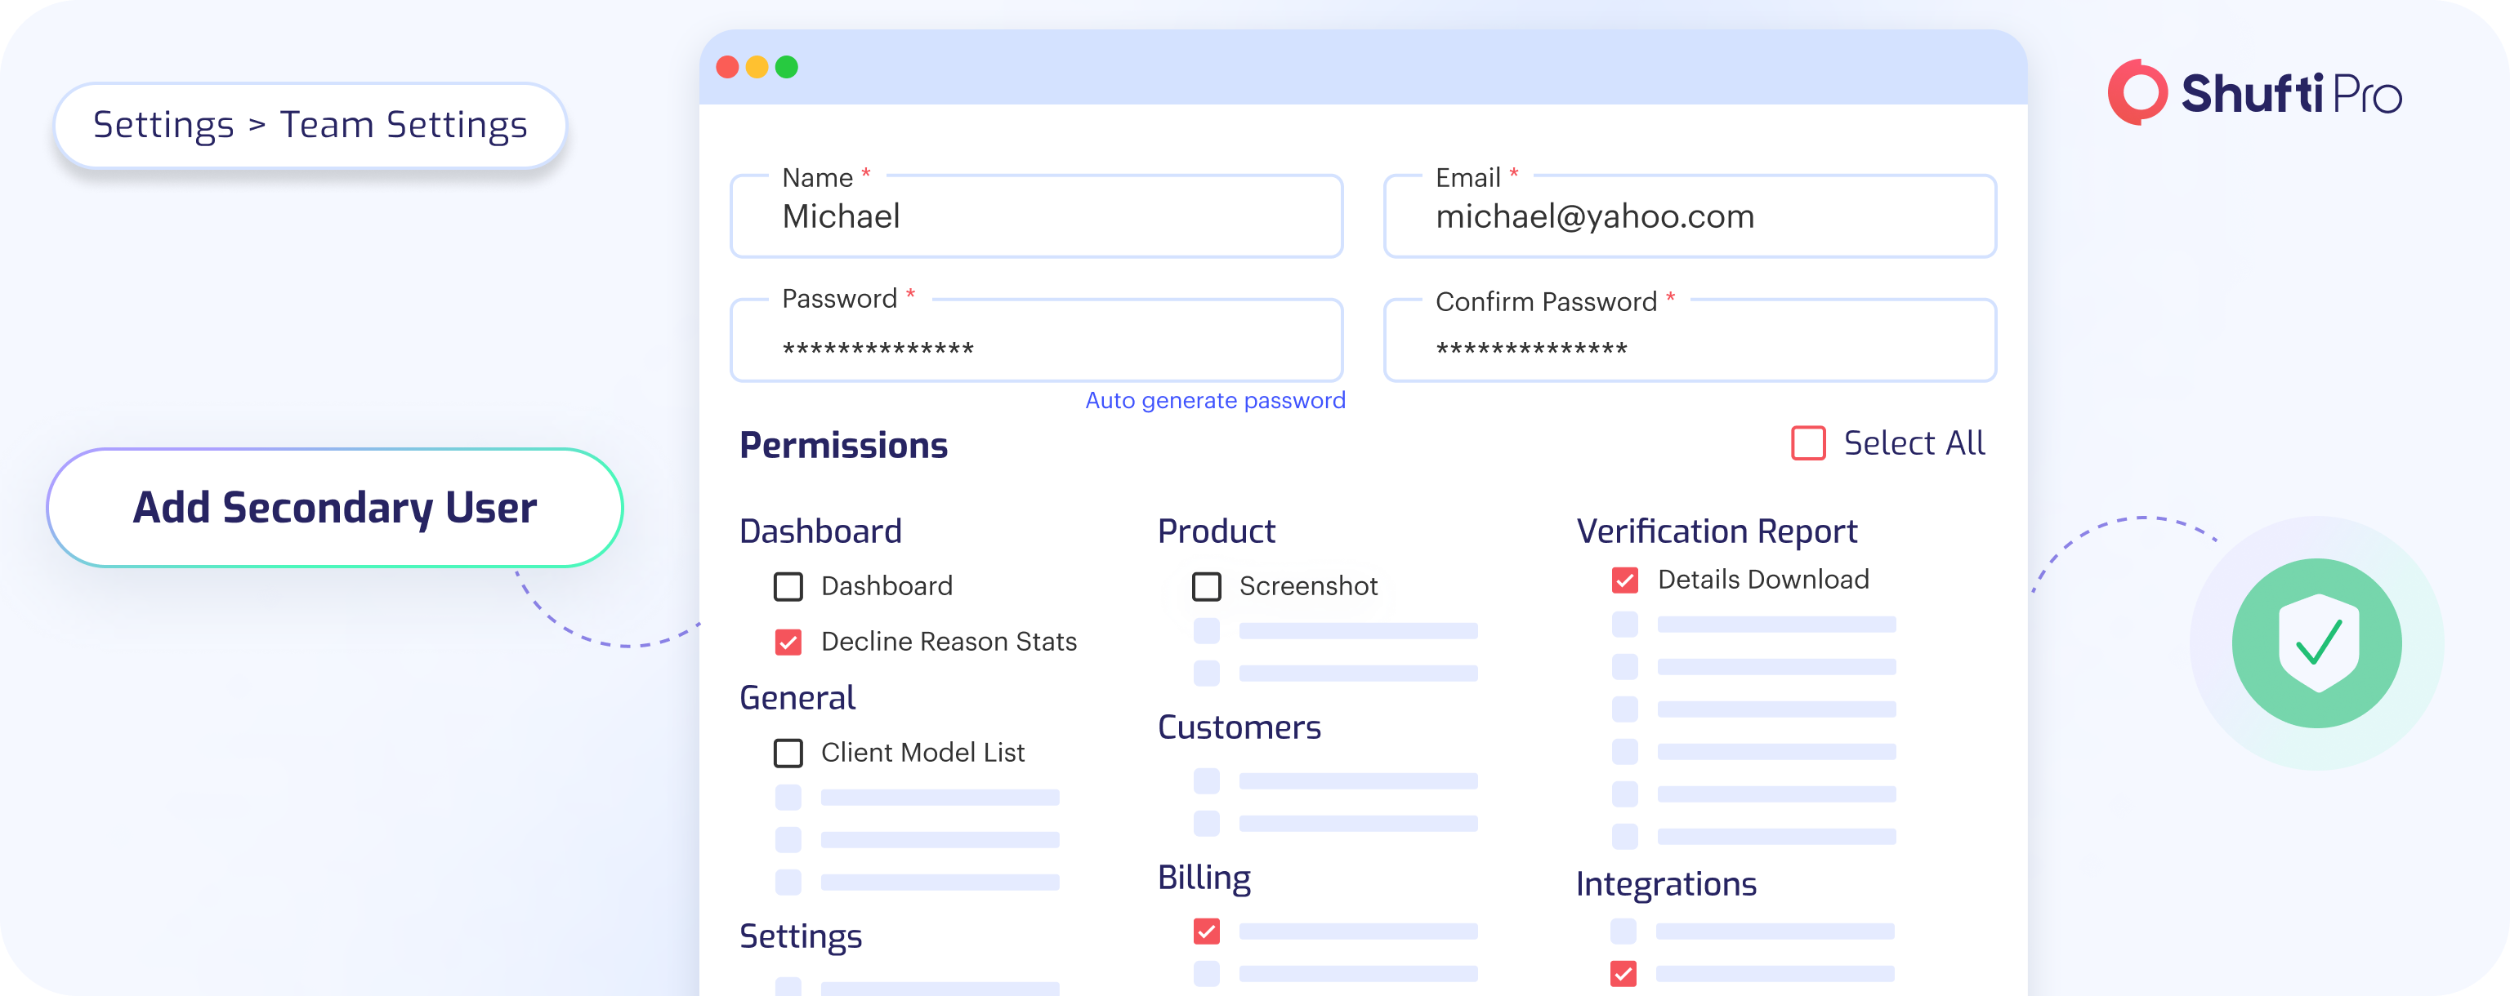Focus the Confirm Password input field
2510x996 pixels.
1690,340
